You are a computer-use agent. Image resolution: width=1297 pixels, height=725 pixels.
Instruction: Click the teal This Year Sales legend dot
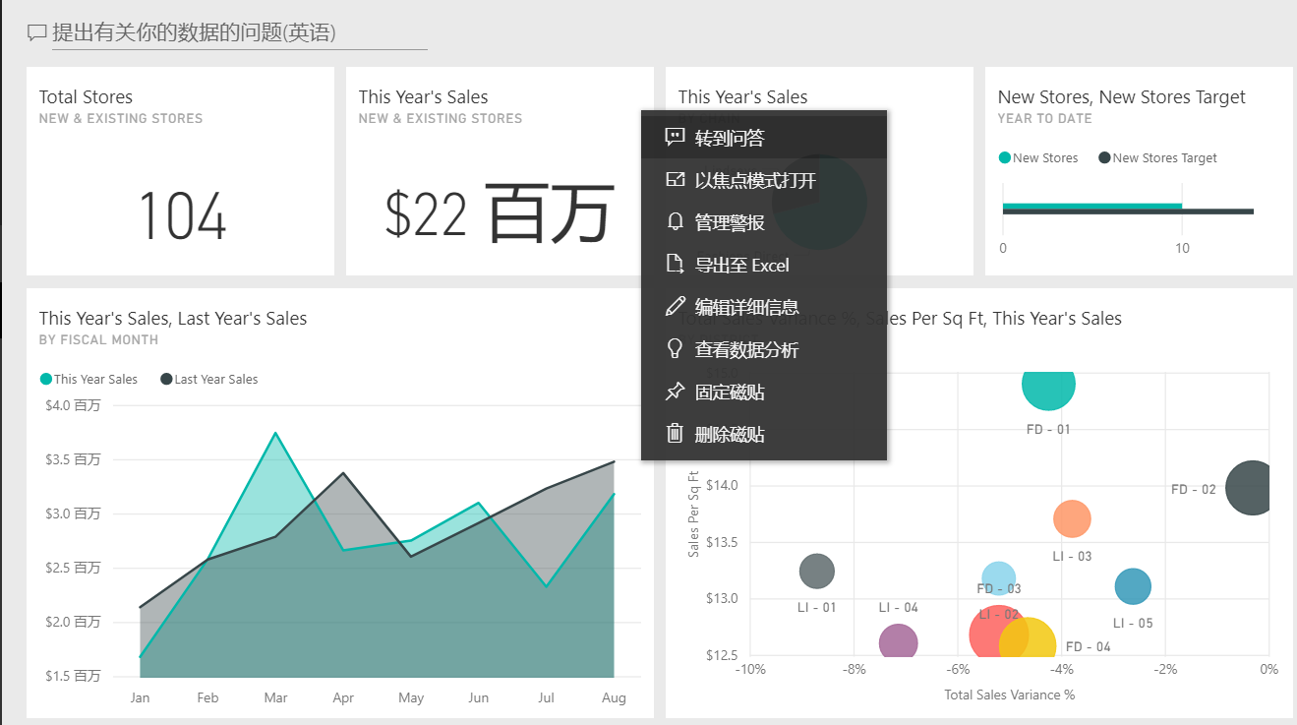[x=45, y=379]
